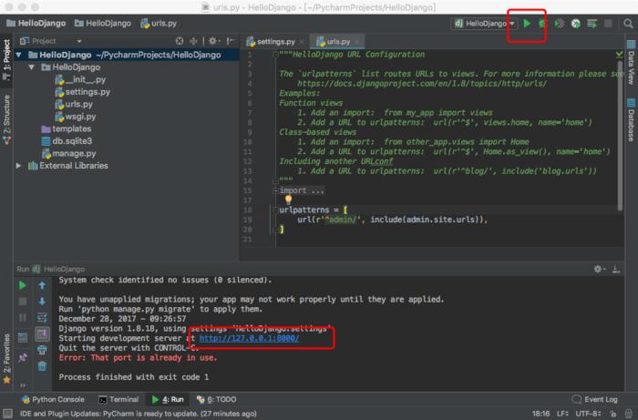The height and width of the screenshot is (420, 638).
Task: Open the Database side panel
Action: click(631, 119)
